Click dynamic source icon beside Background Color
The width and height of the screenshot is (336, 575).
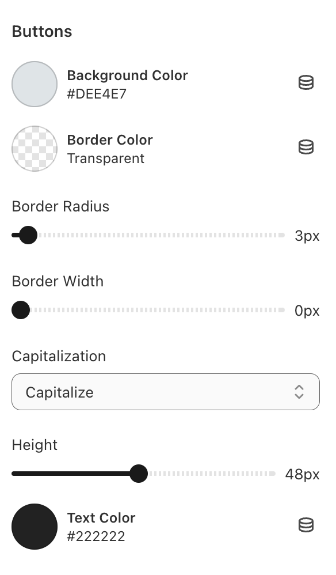tap(306, 82)
